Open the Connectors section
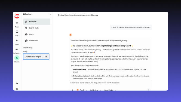 pos(37,41)
